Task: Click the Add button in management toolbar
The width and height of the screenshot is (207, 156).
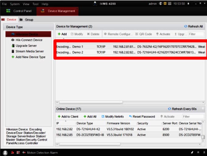Action: [62, 34]
